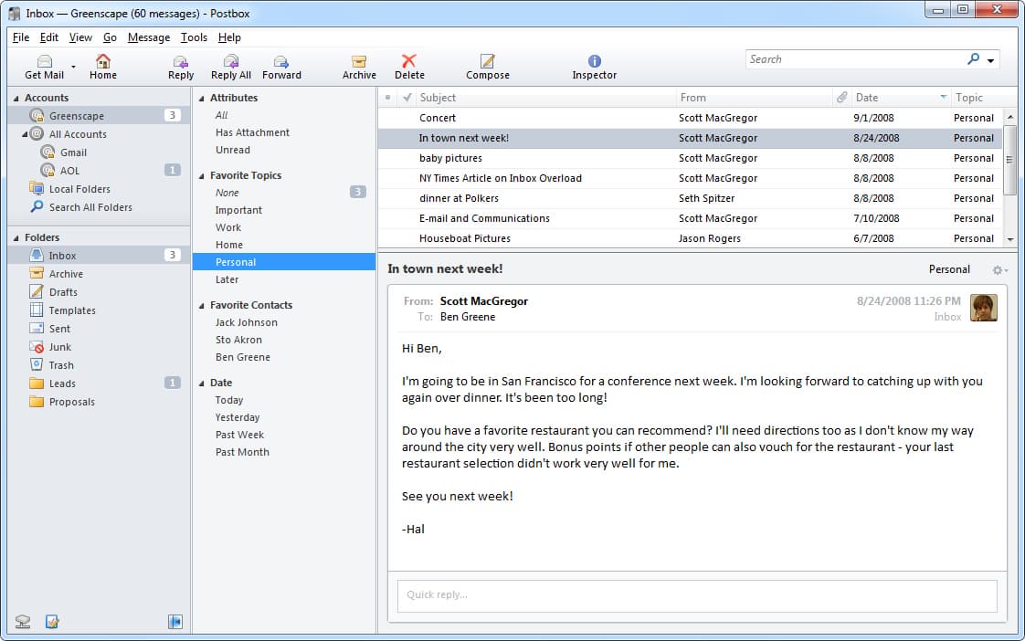Open the Tools menu
The height and width of the screenshot is (641, 1025).
[195, 37]
